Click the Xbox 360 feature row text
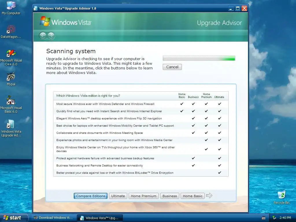 (116, 149)
